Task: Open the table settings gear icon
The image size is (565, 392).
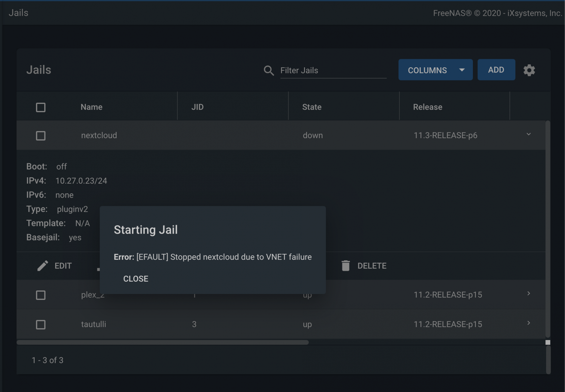Action: pyautogui.click(x=529, y=70)
